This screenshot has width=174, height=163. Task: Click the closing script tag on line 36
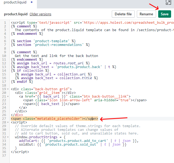[x=20, y=152]
